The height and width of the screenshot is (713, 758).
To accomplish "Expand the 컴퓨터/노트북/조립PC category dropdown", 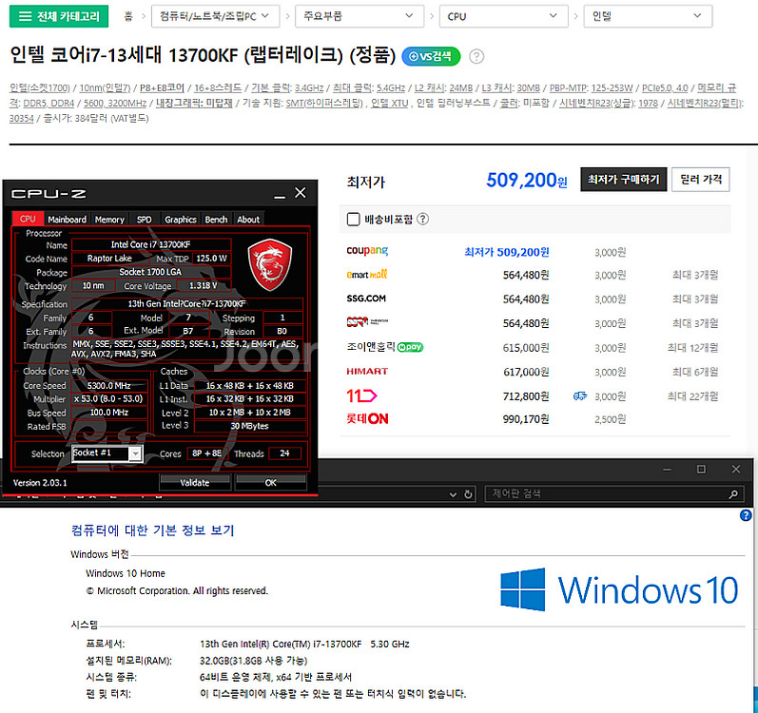I will click(x=215, y=16).
